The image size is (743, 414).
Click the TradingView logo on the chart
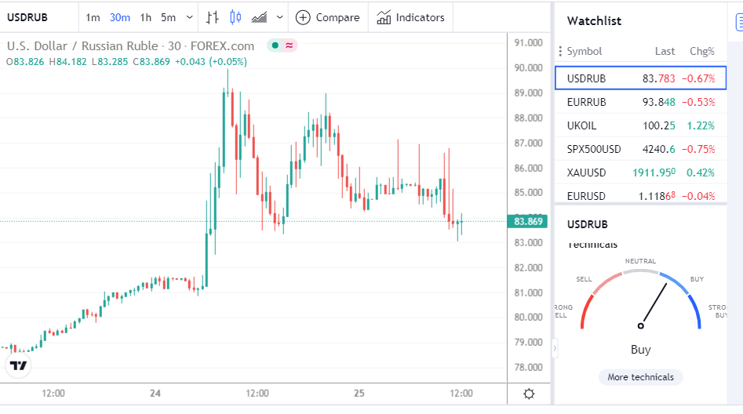click(x=19, y=365)
